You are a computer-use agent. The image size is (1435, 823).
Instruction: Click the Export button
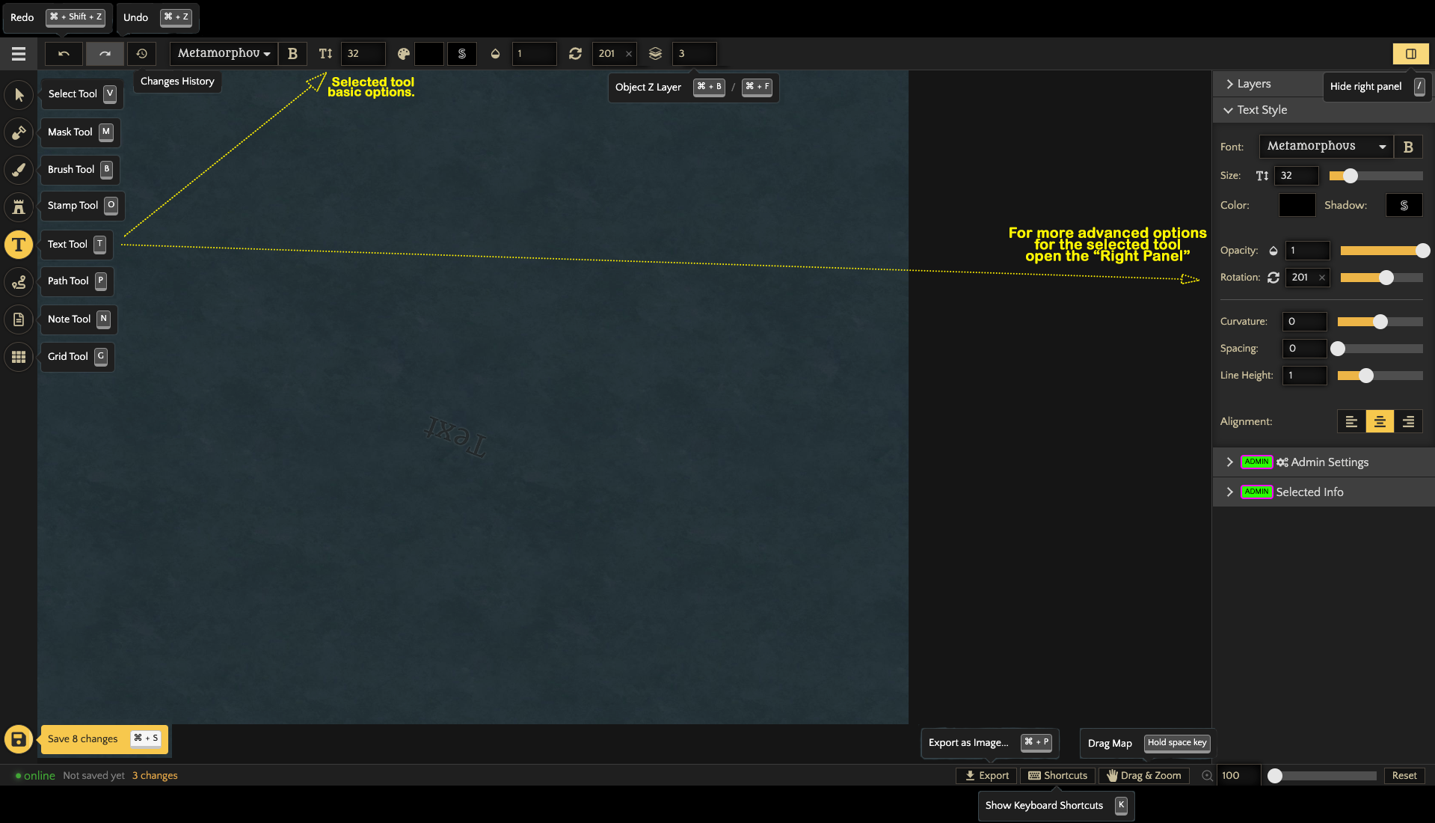pos(986,776)
